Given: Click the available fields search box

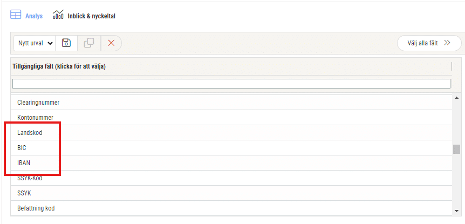Looking at the screenshot, I should point(231,84).
